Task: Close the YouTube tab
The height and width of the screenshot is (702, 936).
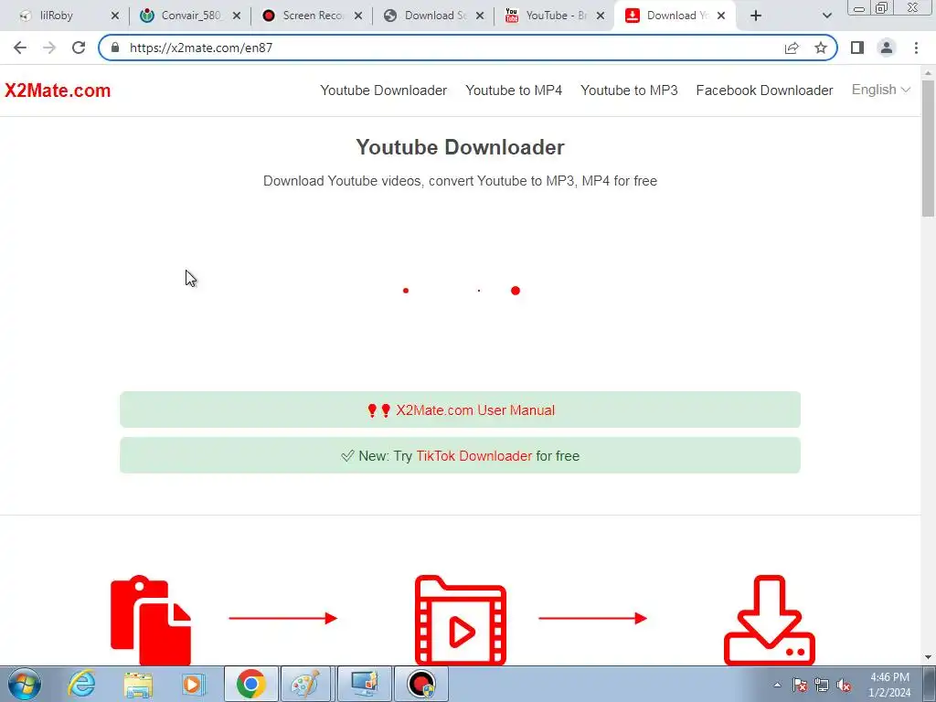Action: [601, 16]
